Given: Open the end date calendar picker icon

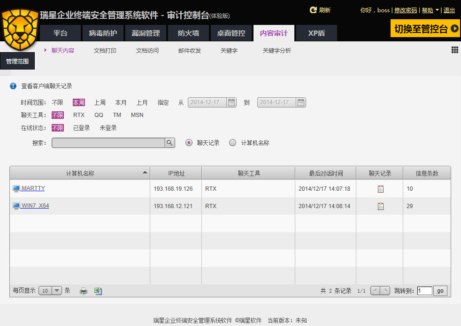Looking at the screenshot, I should pyautogui.click(x=301, y=102).
